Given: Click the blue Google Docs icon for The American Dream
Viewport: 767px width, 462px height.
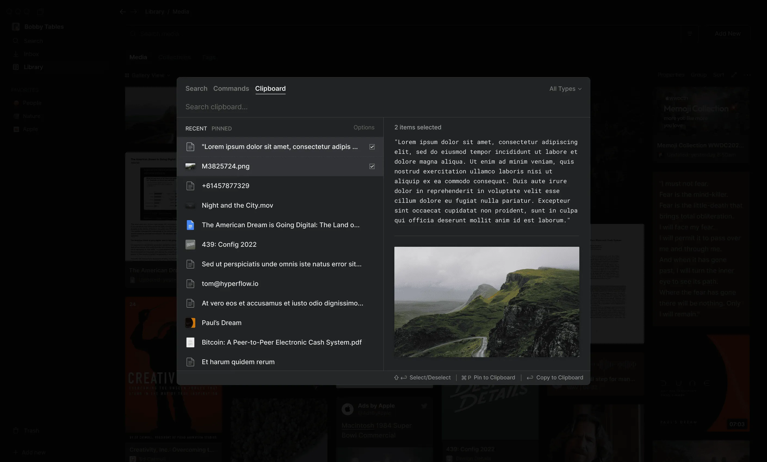Looking at the screenshot, I should [190, 225].
